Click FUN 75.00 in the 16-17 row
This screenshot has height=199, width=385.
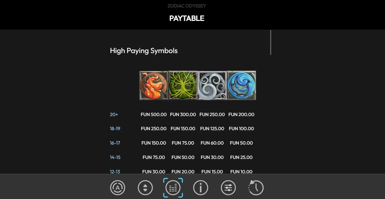[x=183, y=143]
